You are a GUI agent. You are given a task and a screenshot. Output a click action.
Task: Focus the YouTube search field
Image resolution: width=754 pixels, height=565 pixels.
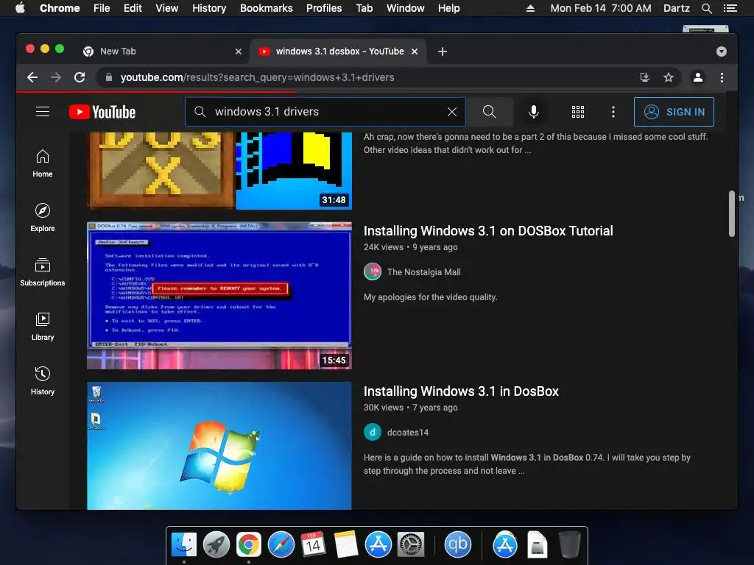coord(327,112)
